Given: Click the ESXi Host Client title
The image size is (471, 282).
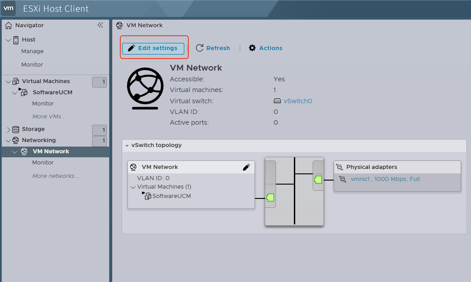Looking at the screenshot, I should [x=56, y=8].
